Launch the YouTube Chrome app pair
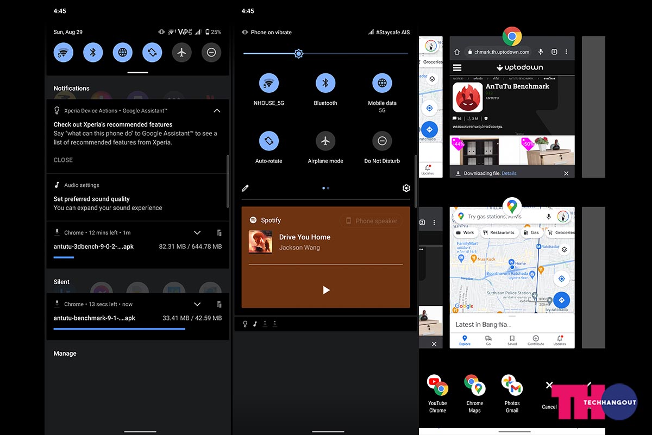Image resolution: width=652 pixels, height=435 pixels. [x=437, y=394]
